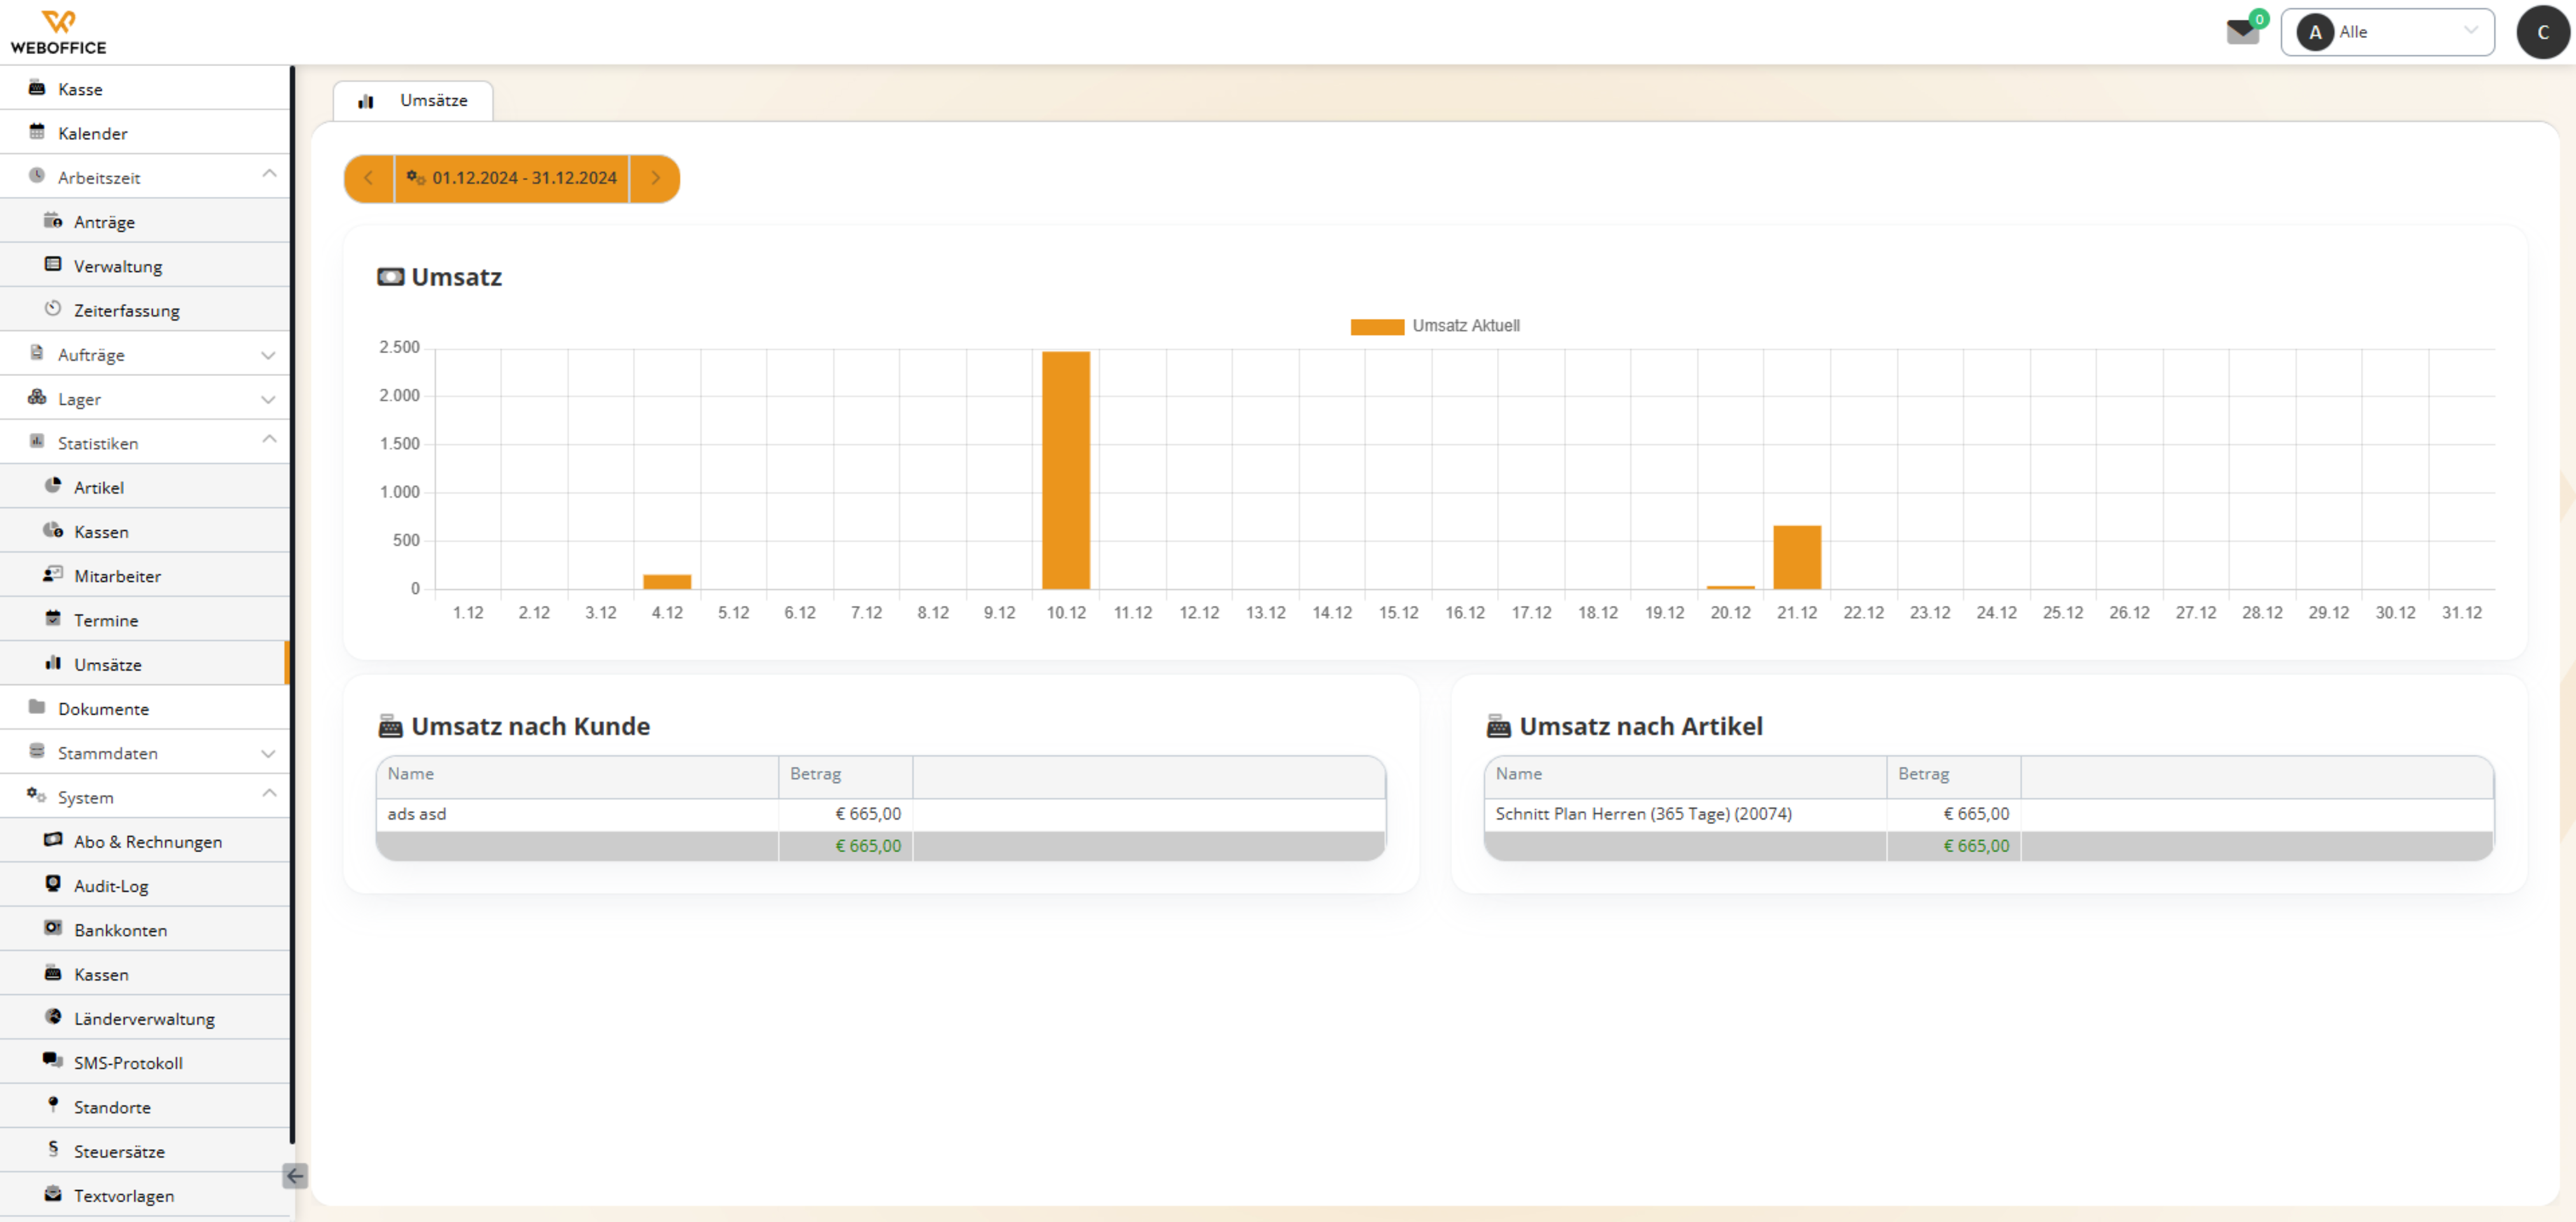
Task: Click the Dokumente folder icon
Action: point(37,707)
